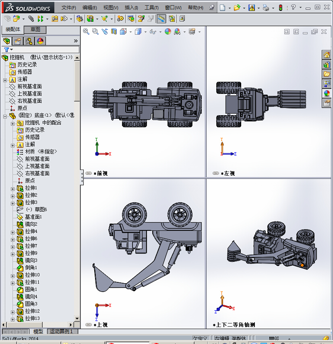Click the Exploded View tool icon

pos(141,19)
